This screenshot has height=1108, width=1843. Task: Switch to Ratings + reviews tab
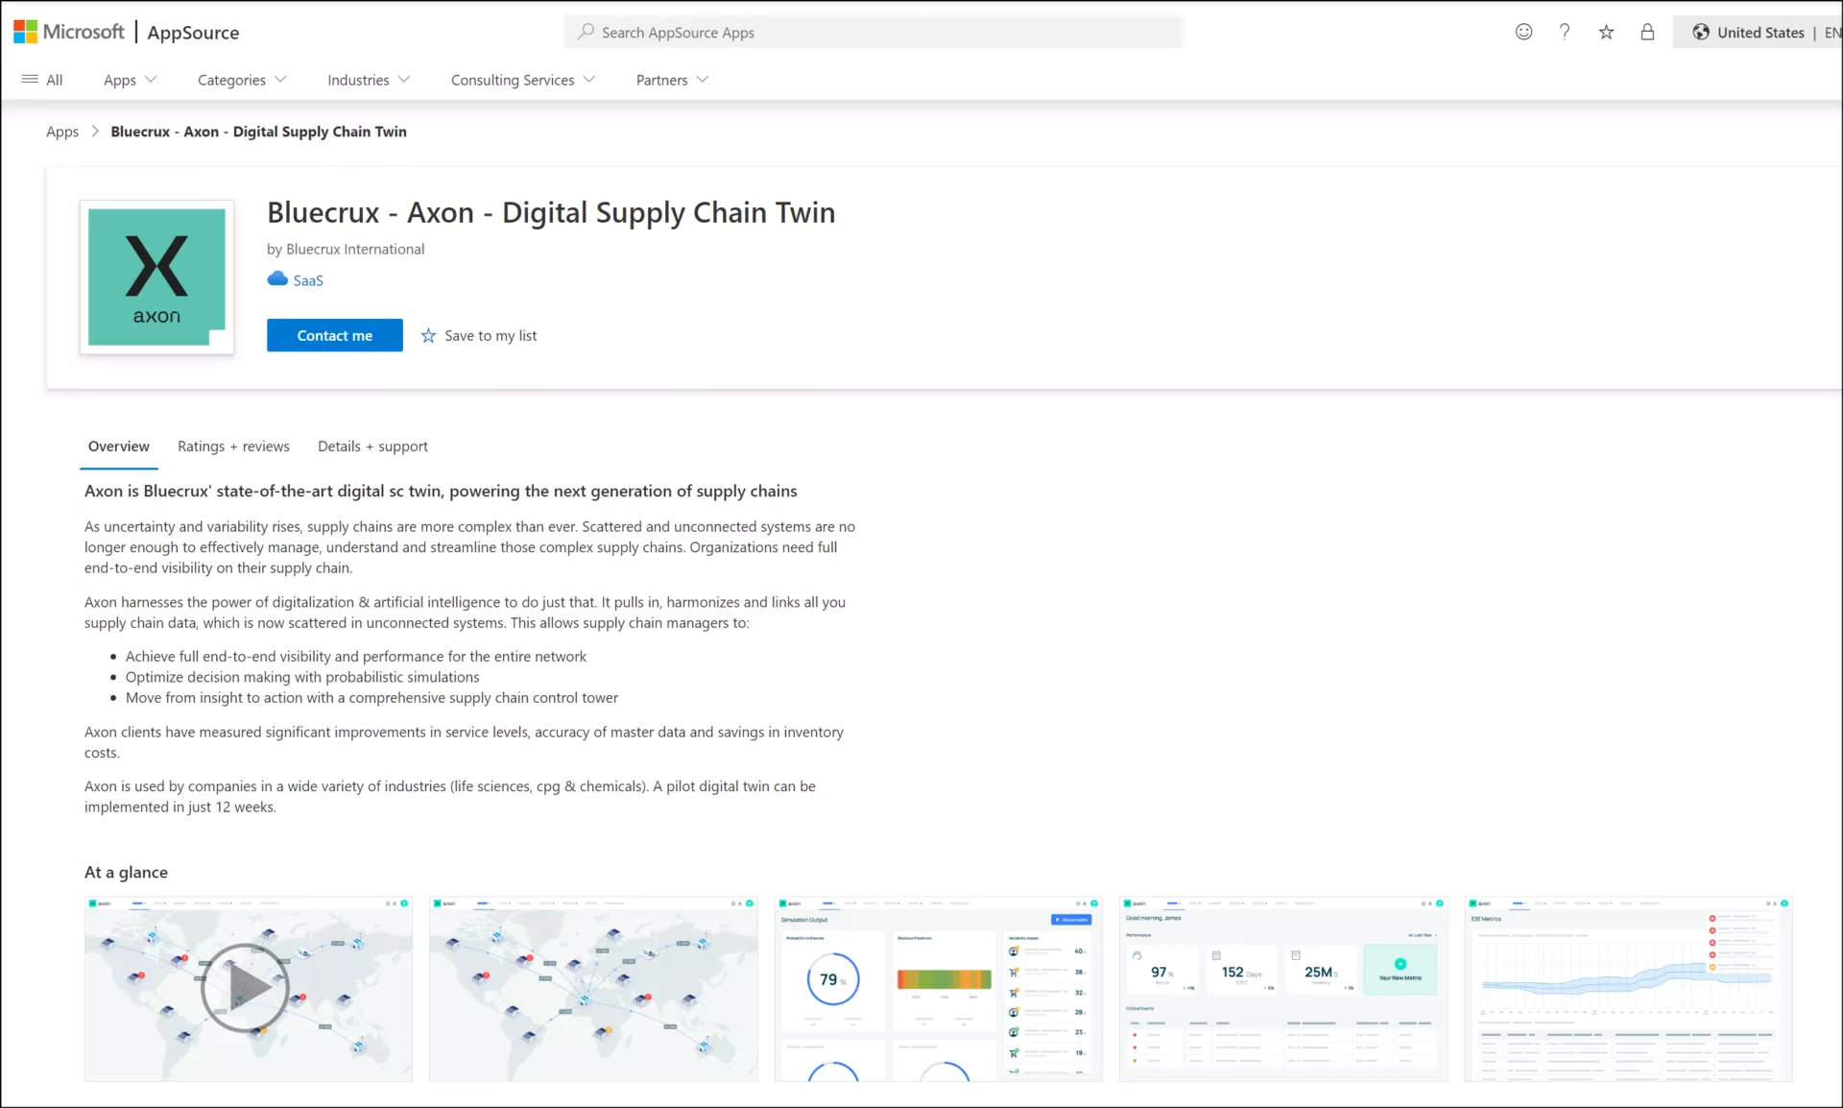(x=233, y=446)
